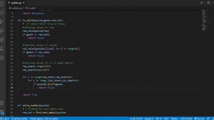Click 'row_start= (row//3)*3' on line 23

click(x=36, y=66)
